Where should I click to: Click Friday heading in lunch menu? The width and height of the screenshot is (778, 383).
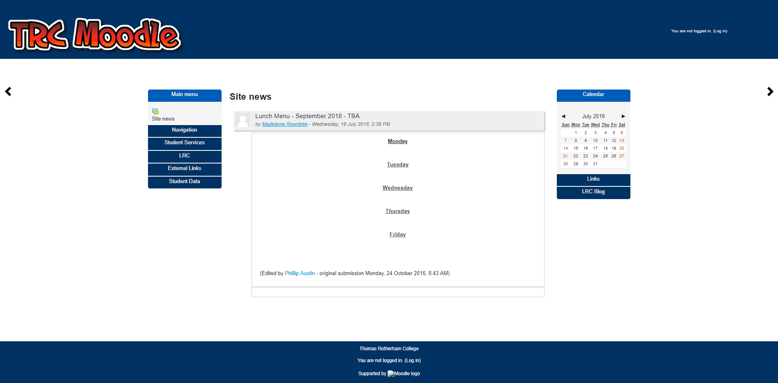(x=398, y=235)
